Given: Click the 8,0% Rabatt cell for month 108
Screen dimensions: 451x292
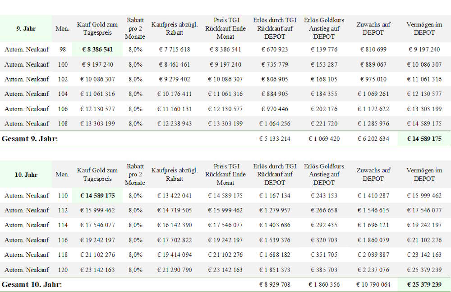Looking at the screenshot, I should click(x=135, y=124).
